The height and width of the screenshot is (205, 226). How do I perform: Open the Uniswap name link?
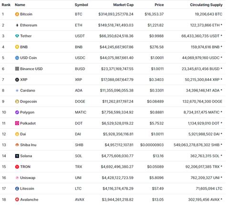pos(28,178)
